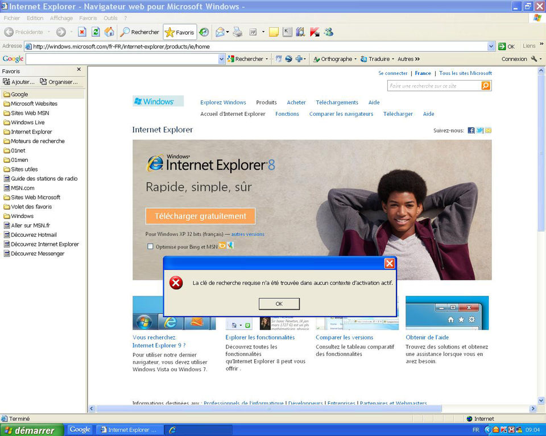The height and width of the screenshot is (436, 546).
Task: Open the Favoris star panel
Action: coord(179,32)
